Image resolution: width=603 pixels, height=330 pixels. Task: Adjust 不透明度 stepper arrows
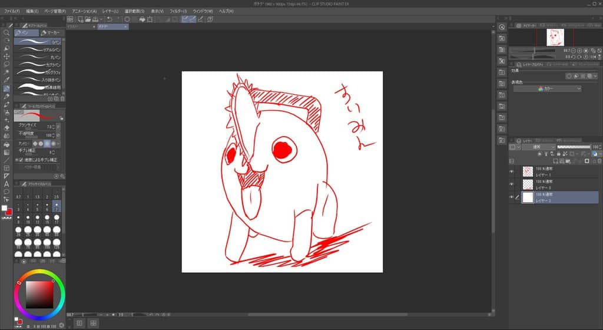53,135
